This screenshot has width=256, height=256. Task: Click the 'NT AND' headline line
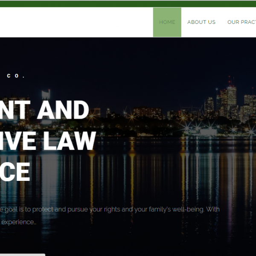[x=44, y=110]
